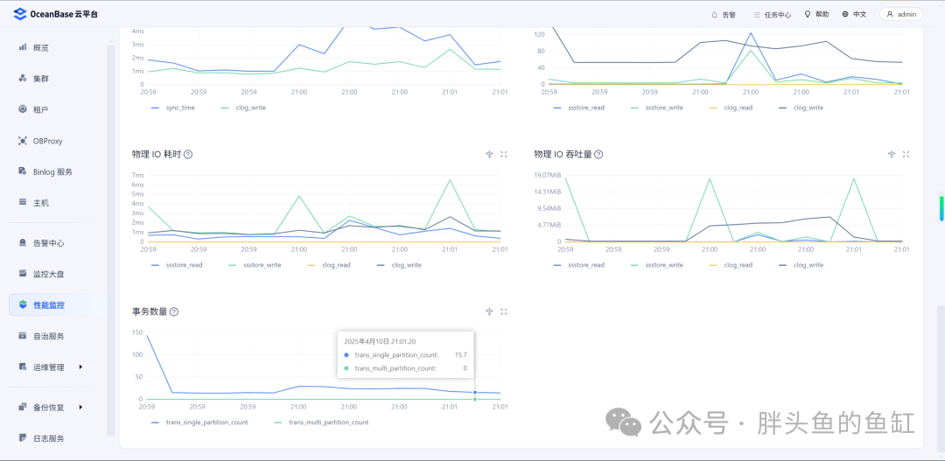The image size is (945, 461).
Task: Open 任务中心 task center
Action: coord(772,15)
